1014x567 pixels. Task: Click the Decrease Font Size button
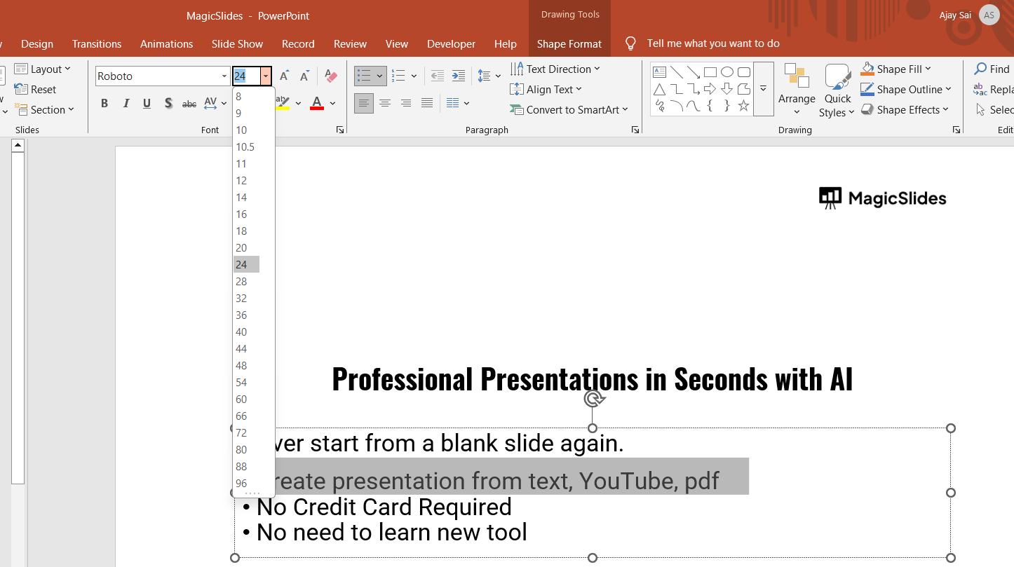pos(304,76)
